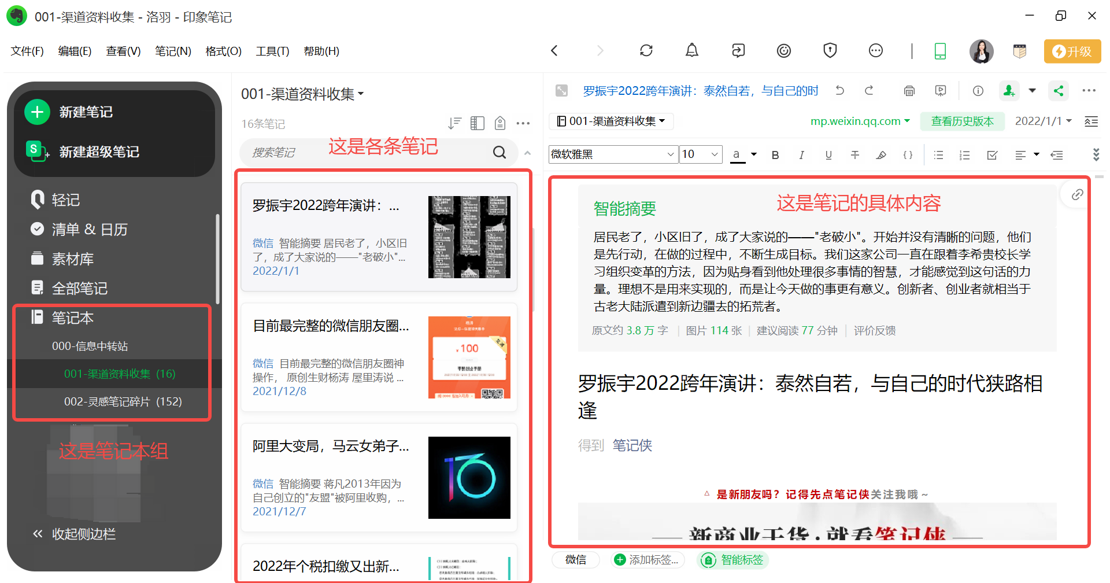This screenshot has height=583, width=1110.
Task: Show 全部笔记 in the sidebar
Action: coord(69,289)
